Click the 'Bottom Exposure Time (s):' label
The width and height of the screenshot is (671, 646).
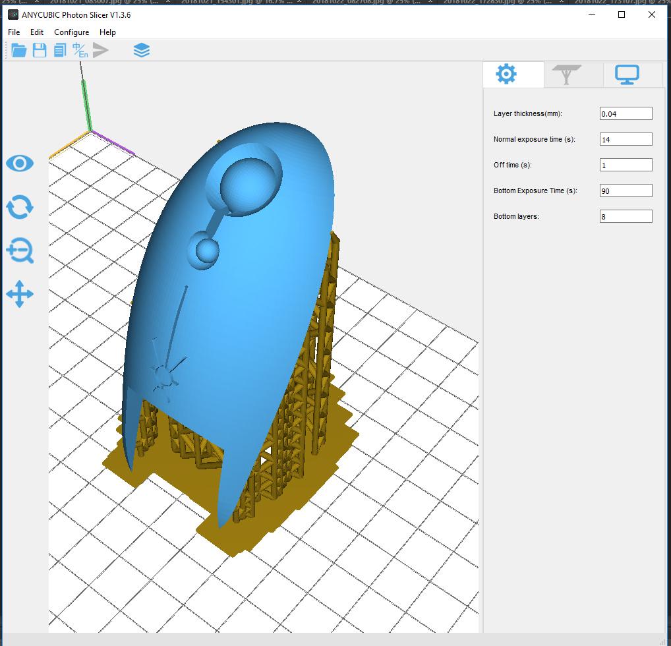(535, 191)
